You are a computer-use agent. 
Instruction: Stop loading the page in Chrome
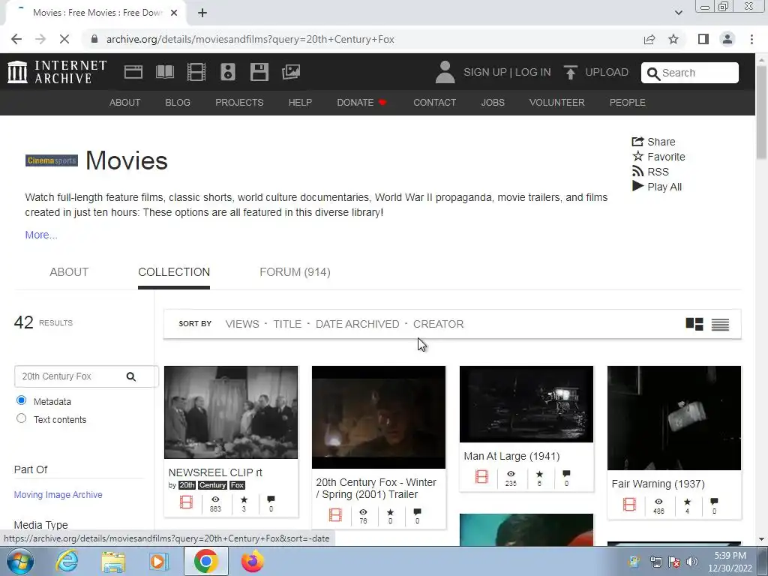click(x=64, y=39)
